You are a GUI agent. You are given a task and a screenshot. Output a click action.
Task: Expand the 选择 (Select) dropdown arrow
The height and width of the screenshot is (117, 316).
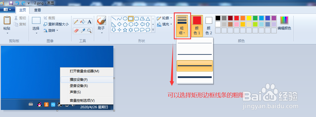pos(36,33)
